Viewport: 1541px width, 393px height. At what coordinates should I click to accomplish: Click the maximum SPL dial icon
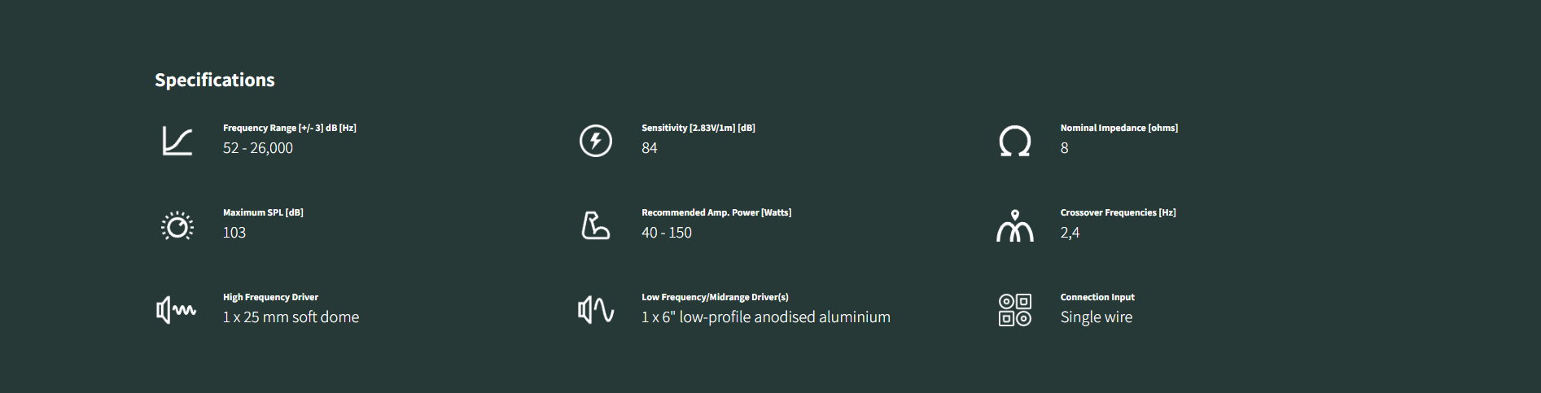[177, 225]
